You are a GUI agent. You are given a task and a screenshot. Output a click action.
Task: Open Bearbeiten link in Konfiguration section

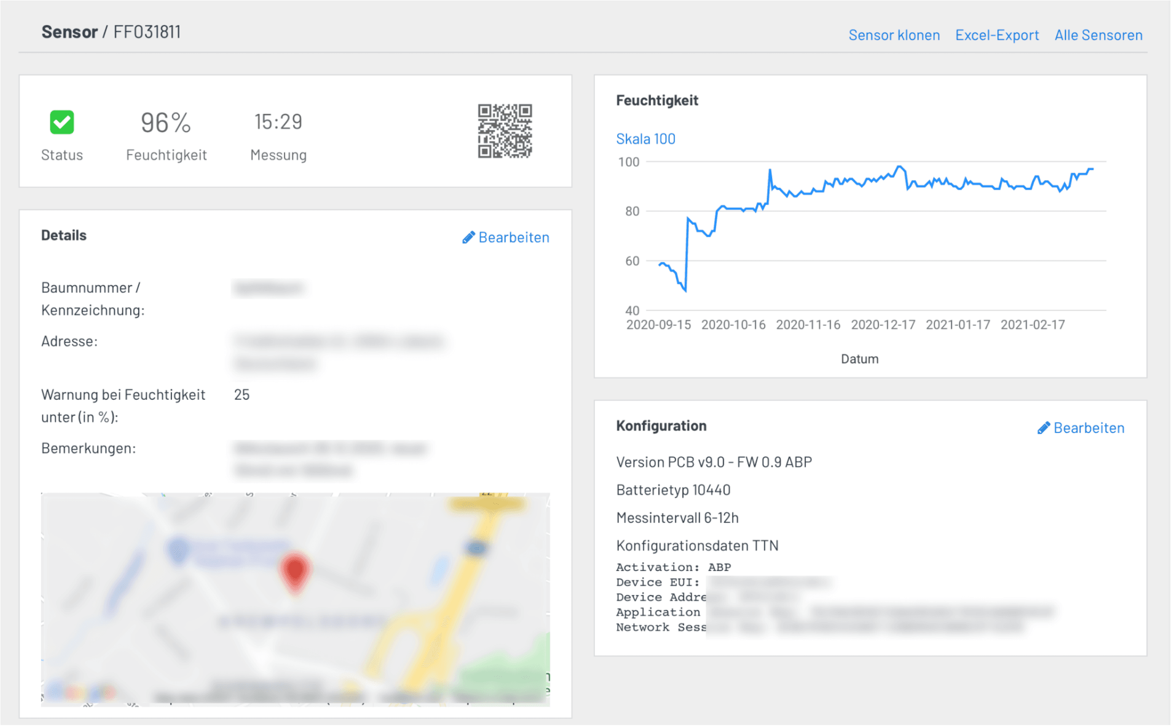coord(1089,428)
